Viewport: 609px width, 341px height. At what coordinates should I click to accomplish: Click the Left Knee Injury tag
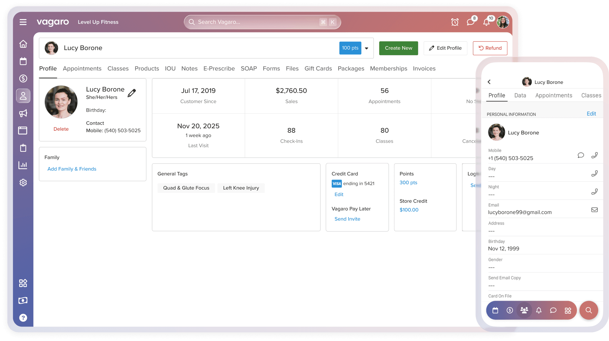click(x=241, y=188)
